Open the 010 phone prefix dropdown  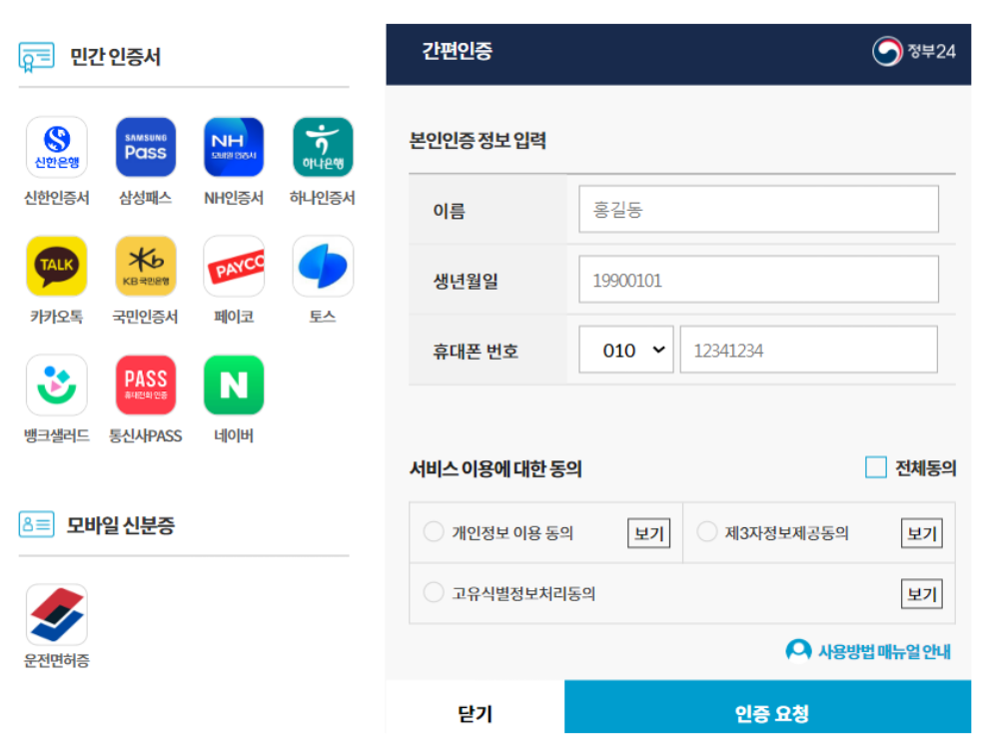coord(625,350)
